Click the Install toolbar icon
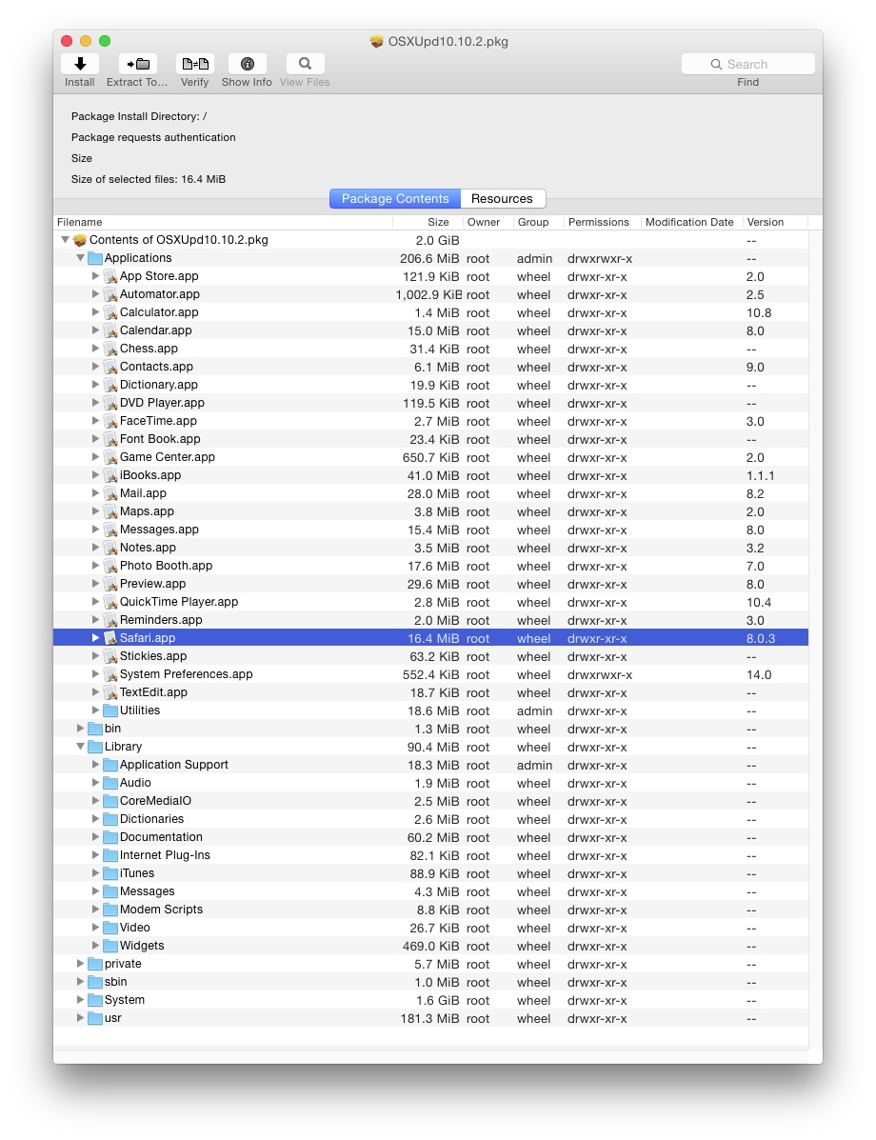Image resolution: width=876 pixels, height=1140 pixels. (80, 64)
